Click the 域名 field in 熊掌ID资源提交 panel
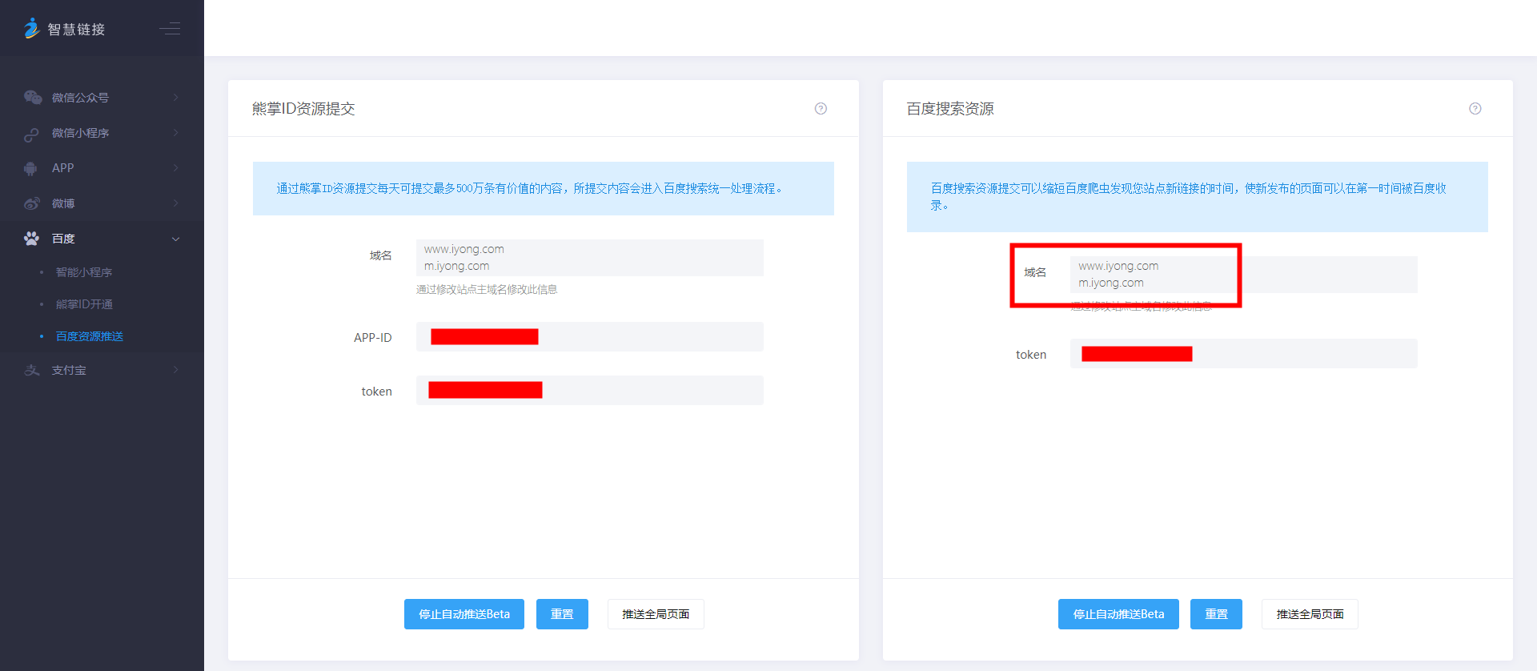 coord(590,258)
